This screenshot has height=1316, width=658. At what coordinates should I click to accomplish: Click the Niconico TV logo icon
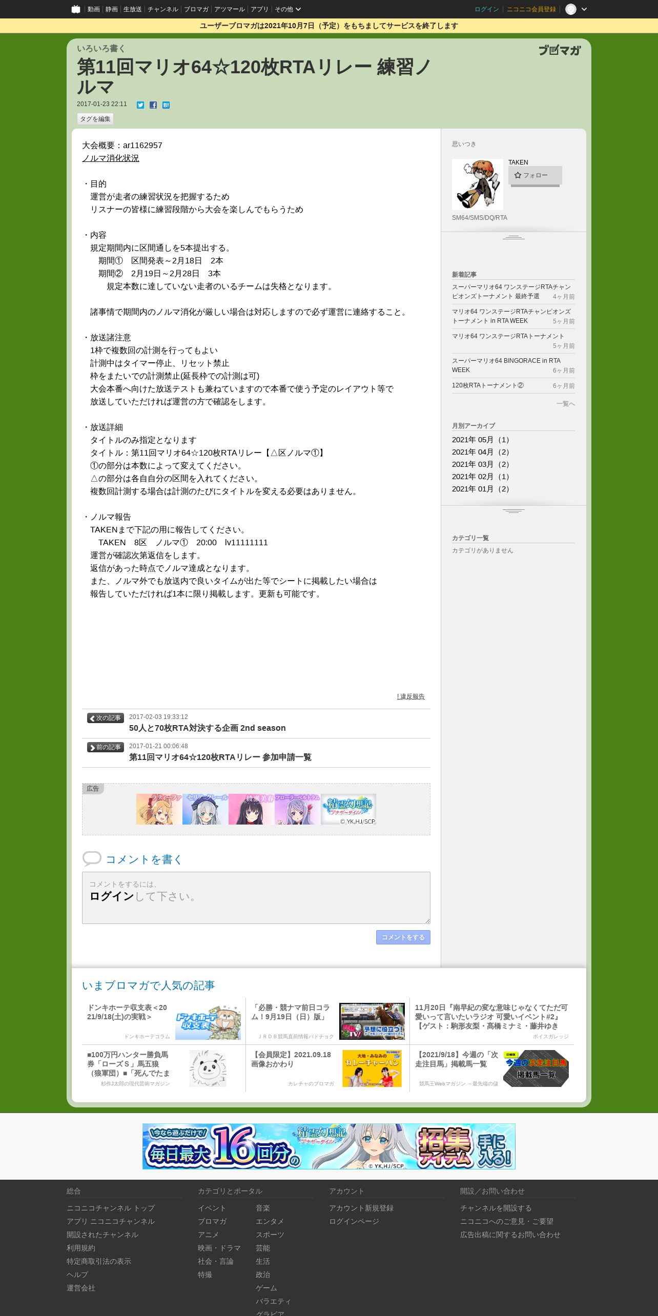click(x=76, y=9)
